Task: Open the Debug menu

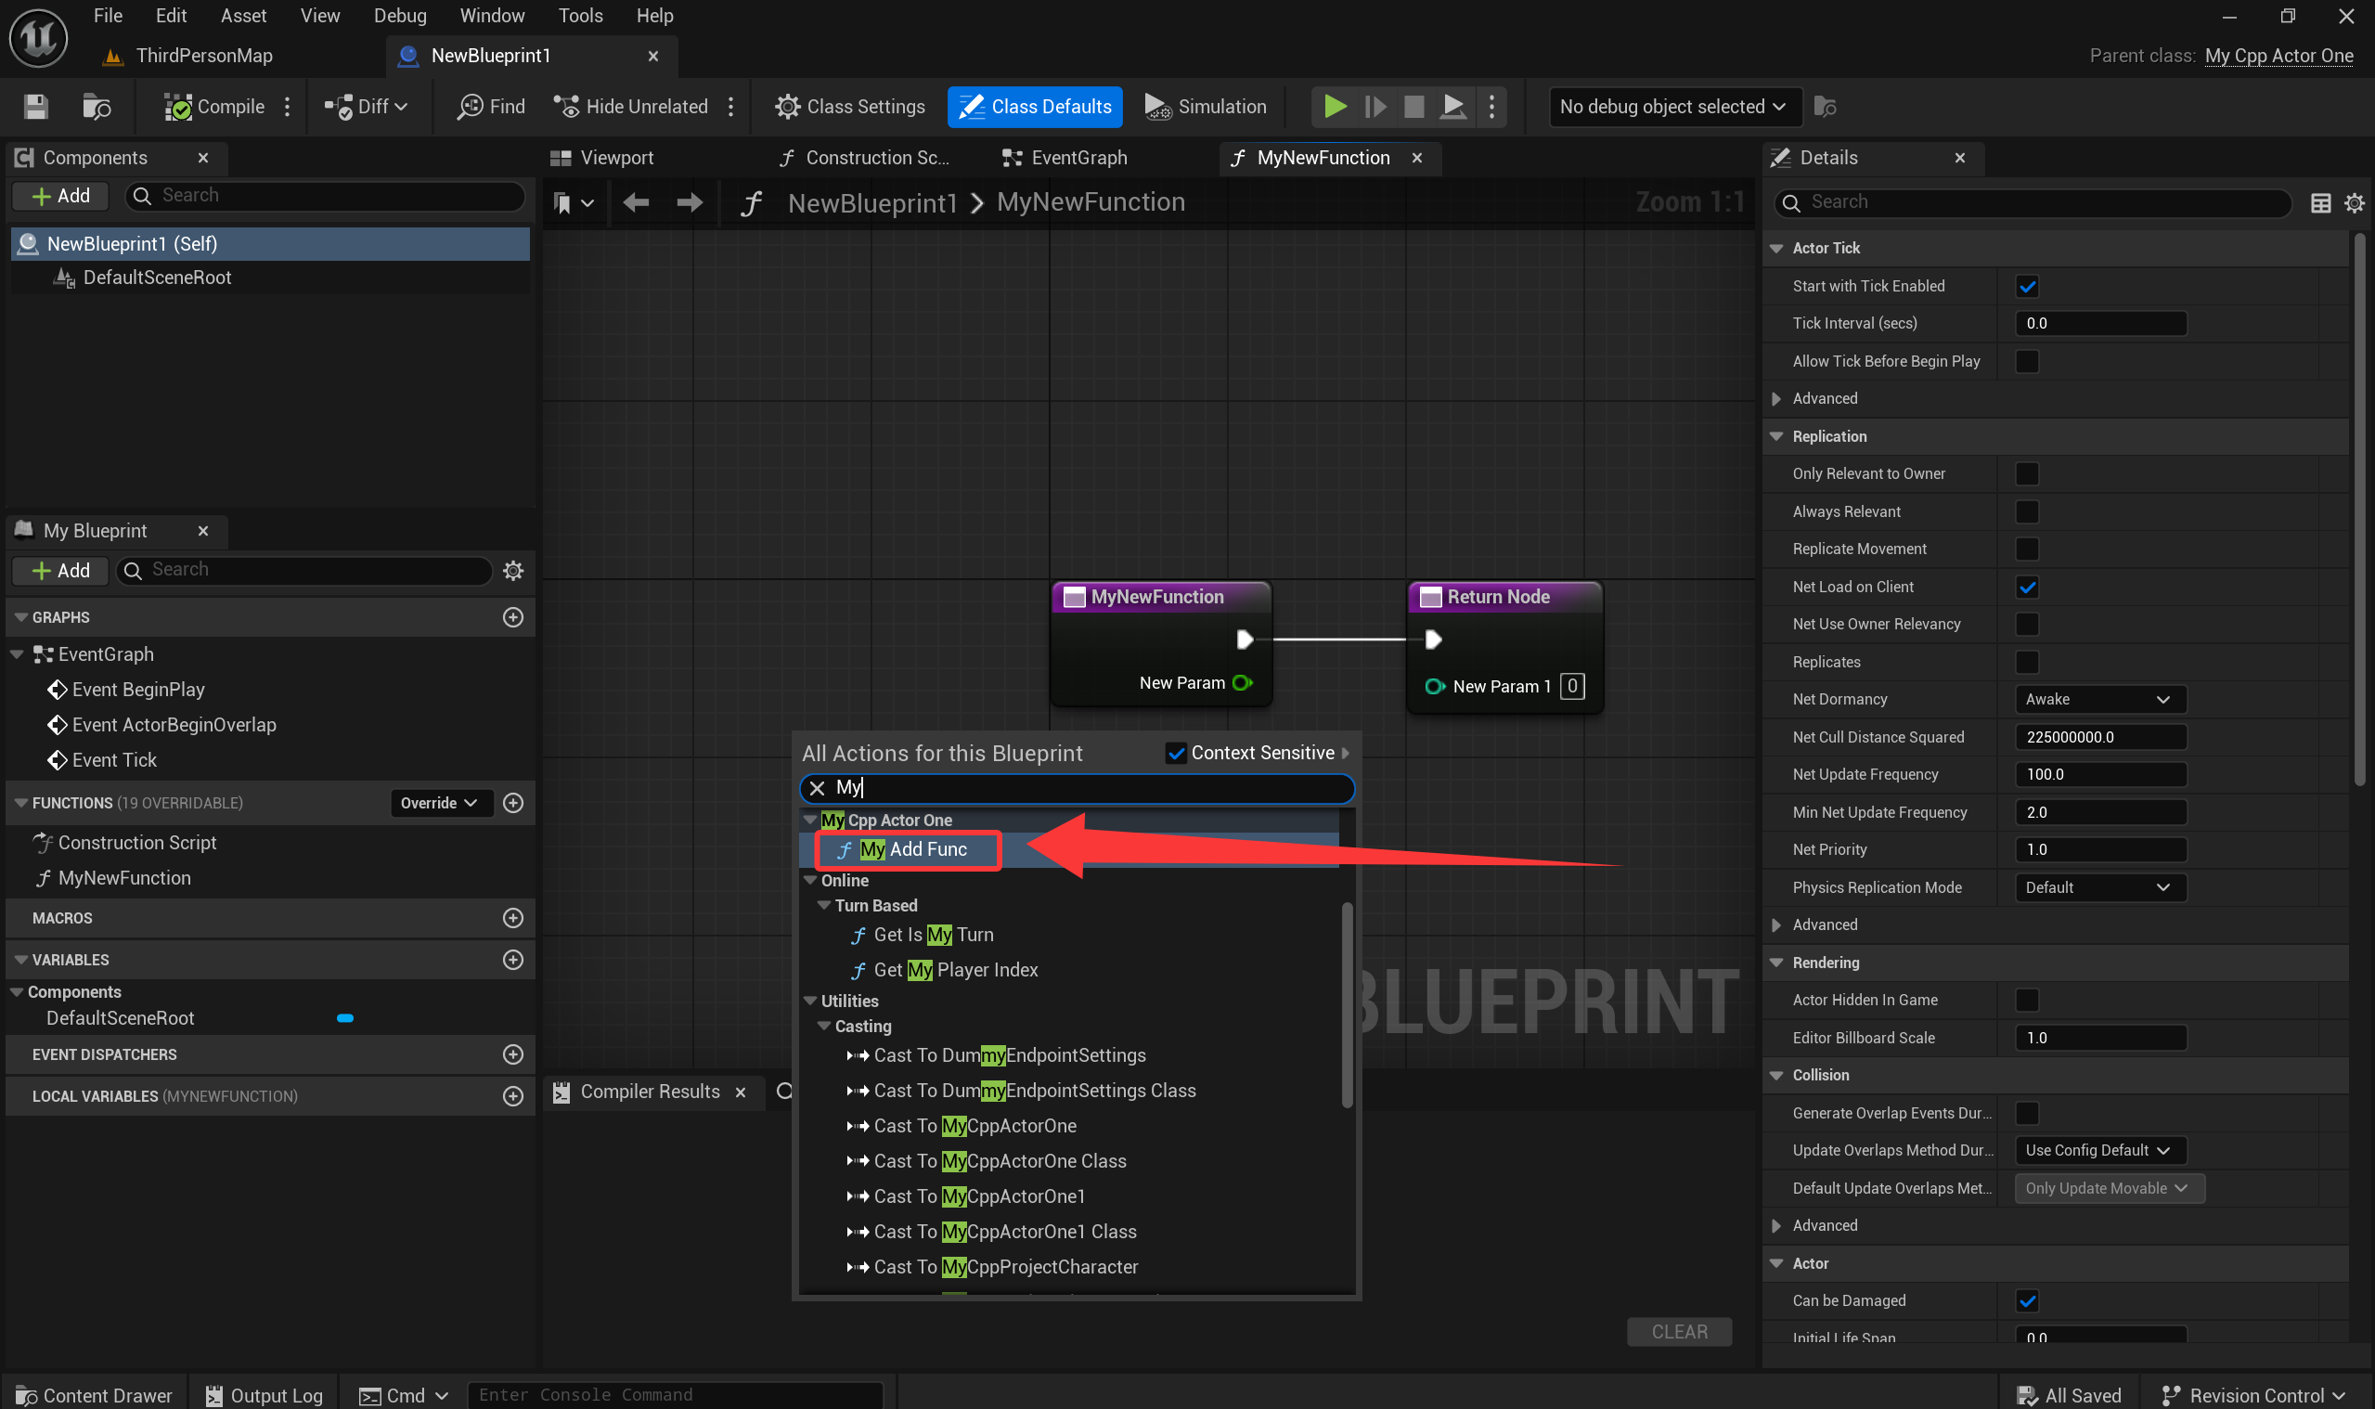Action: click(x=400, y=15)
